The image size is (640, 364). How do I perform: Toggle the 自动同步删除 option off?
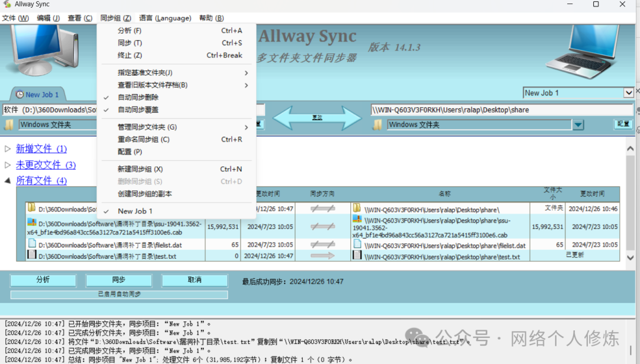[138, 98]
